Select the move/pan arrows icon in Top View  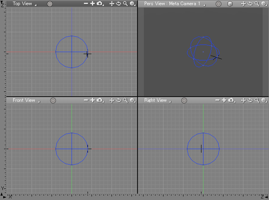[x=112, y=4]
